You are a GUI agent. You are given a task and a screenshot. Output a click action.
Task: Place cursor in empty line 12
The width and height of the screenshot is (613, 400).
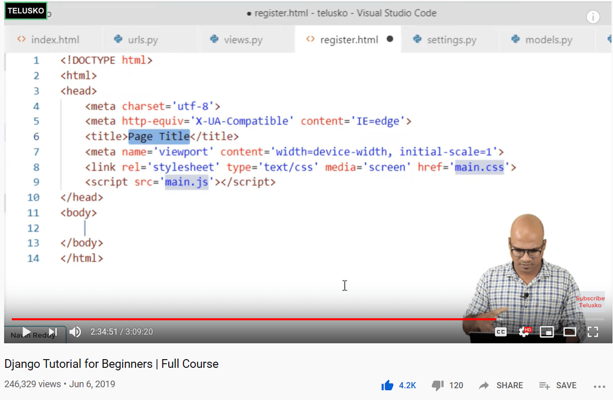pyautogui.click(x=85, y=228)
